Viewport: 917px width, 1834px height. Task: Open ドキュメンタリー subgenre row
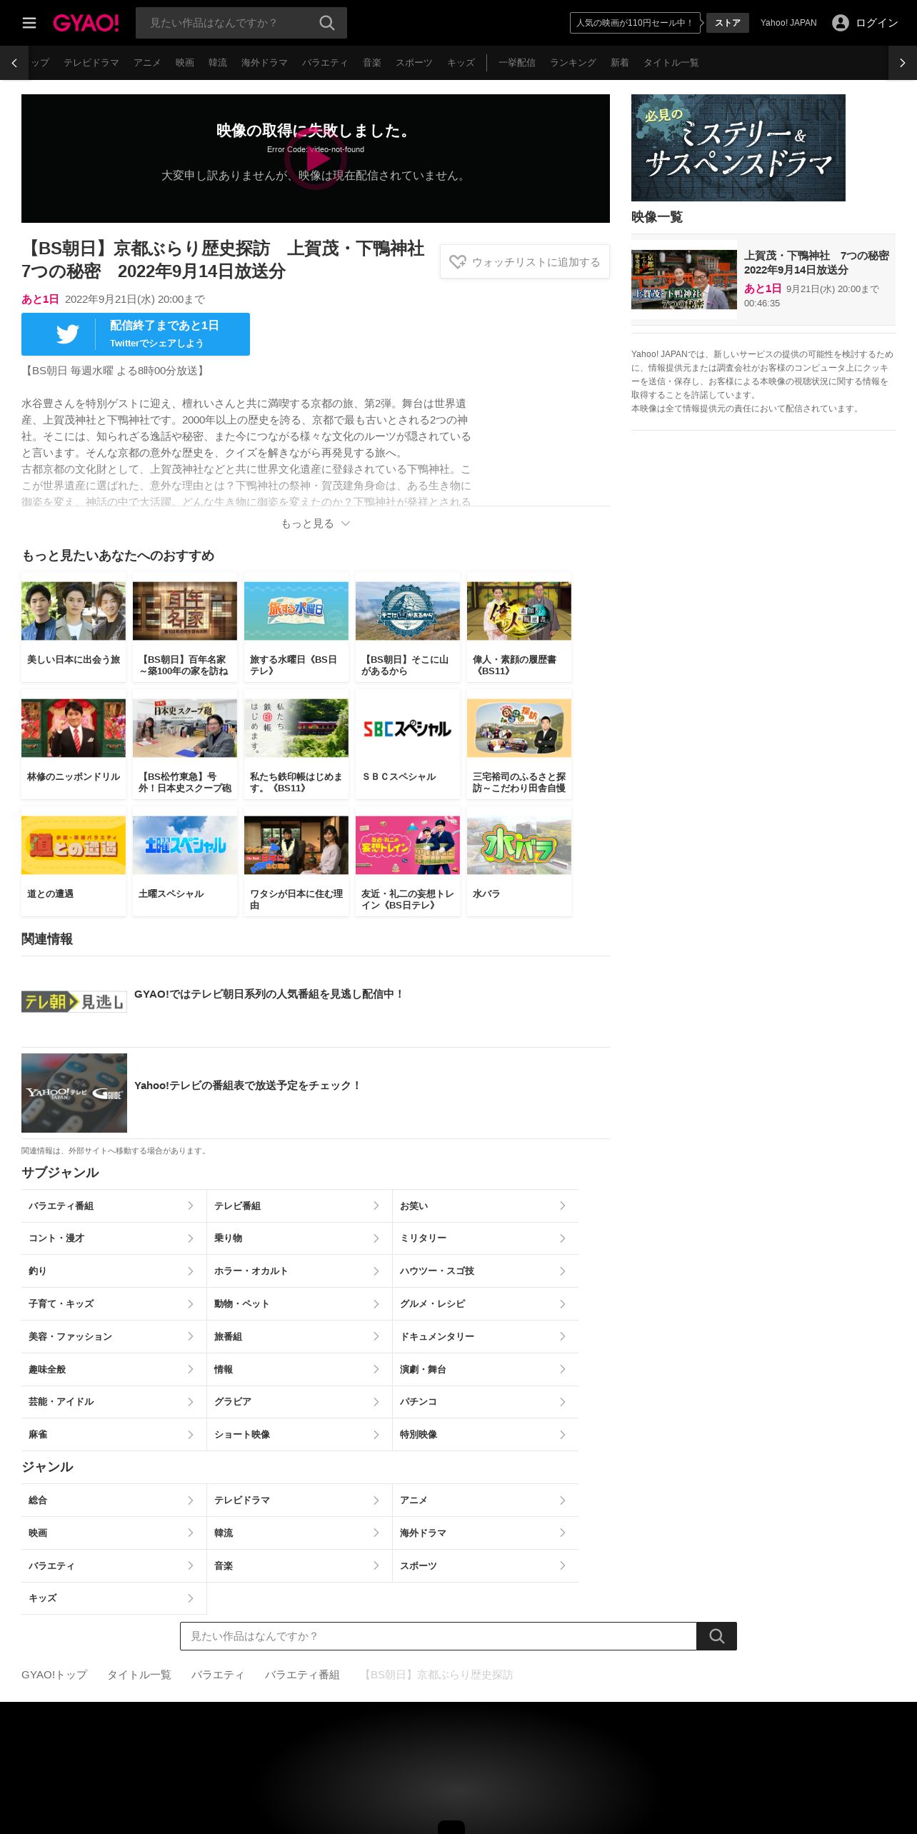486,1336
